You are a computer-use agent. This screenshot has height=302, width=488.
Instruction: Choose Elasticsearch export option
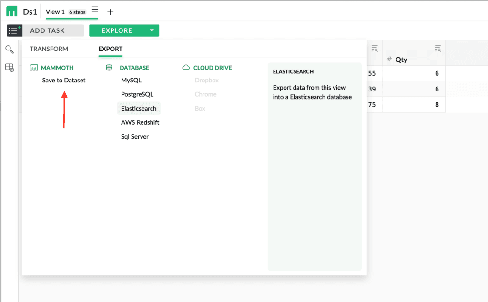point(139,108)
